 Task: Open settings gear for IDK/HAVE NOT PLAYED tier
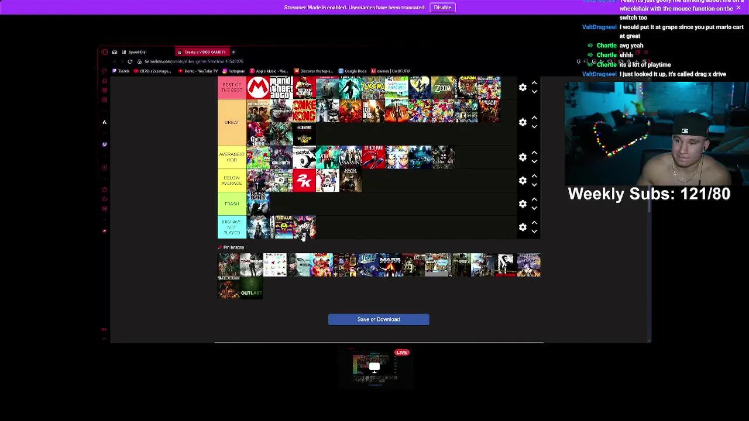click(x=523, y=227)
